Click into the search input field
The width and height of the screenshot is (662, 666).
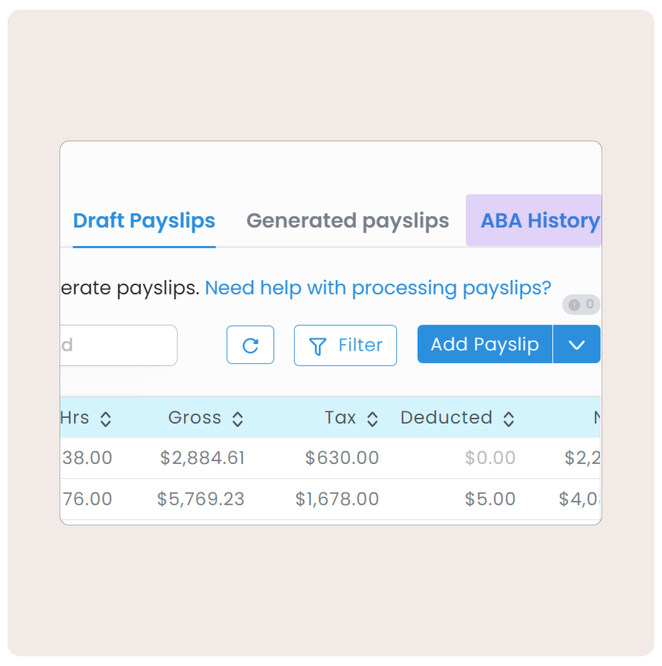[119, 345]
